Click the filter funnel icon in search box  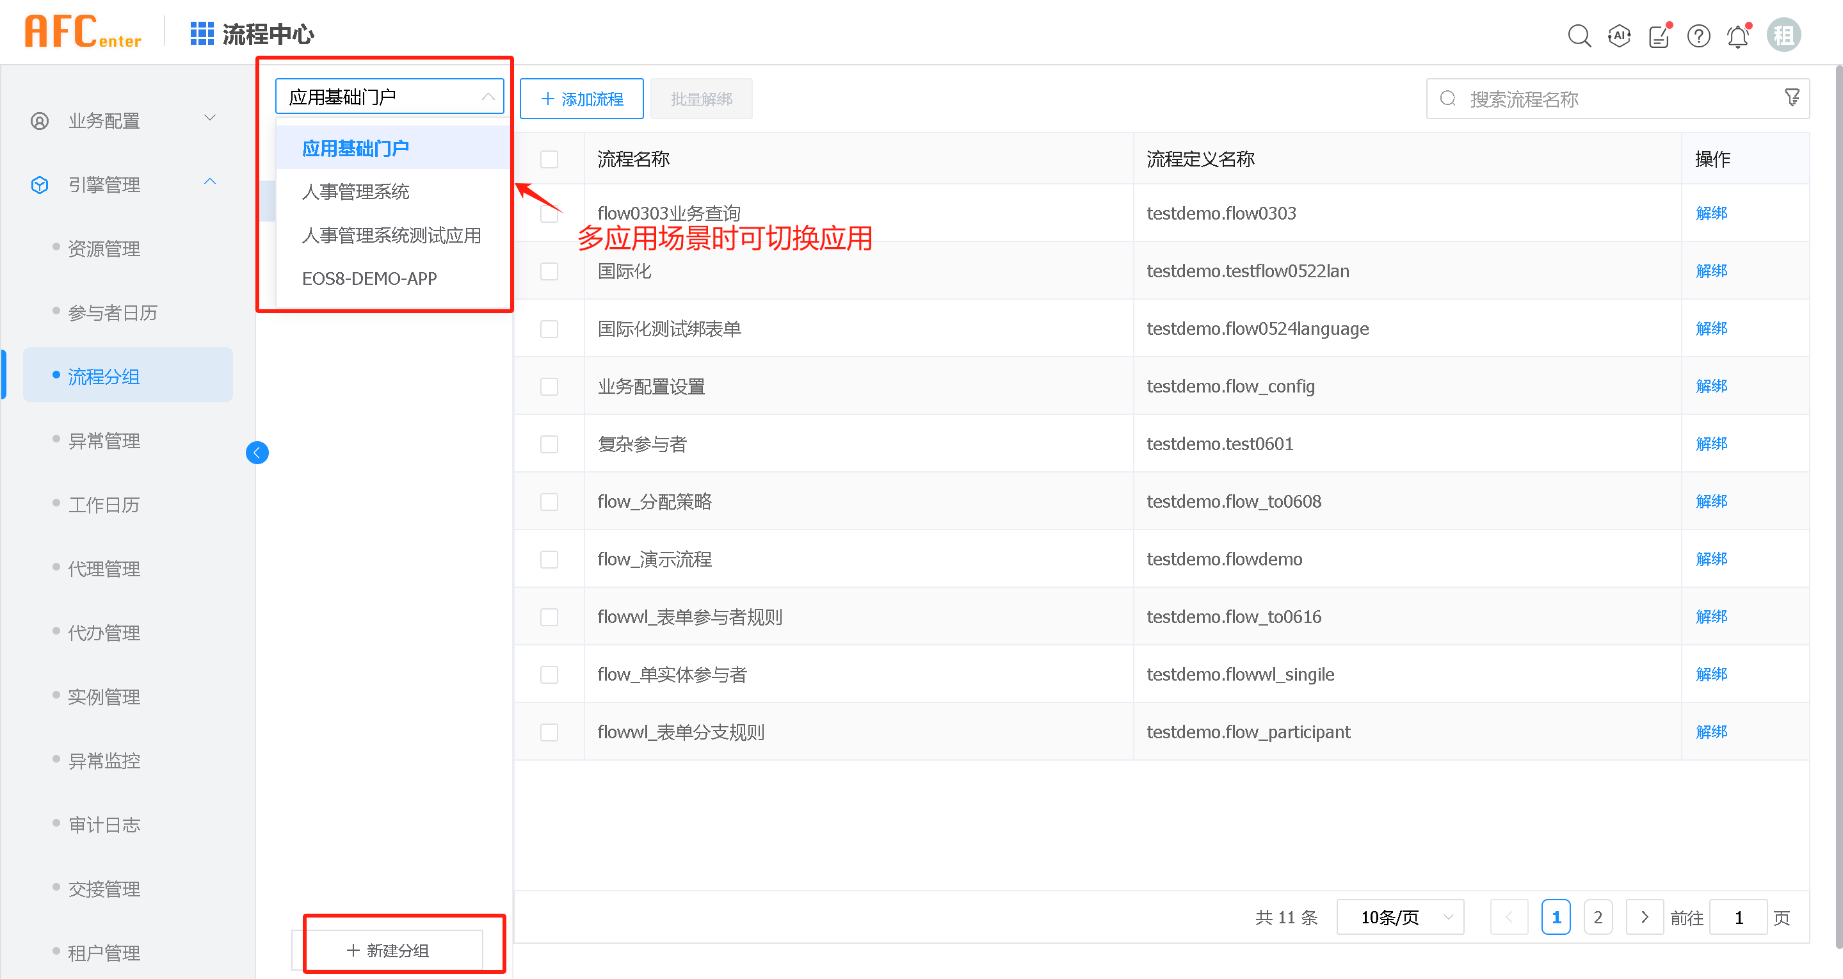coord(1792,98)
